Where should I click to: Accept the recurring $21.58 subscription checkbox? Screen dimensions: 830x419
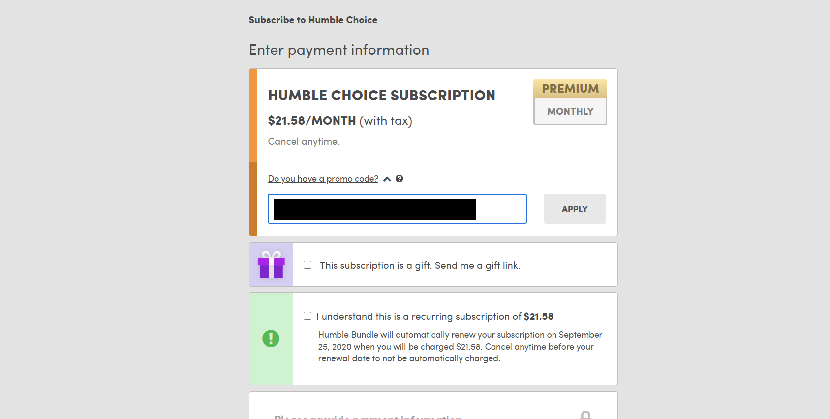(x=307, y=316)
